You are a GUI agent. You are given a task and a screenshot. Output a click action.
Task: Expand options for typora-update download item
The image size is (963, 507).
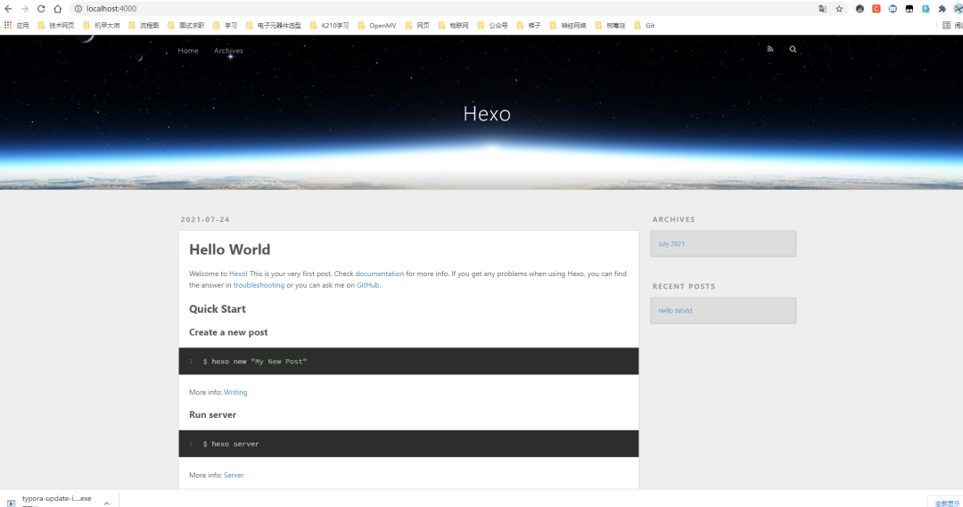pyautogui.click(x=106, y=503)
